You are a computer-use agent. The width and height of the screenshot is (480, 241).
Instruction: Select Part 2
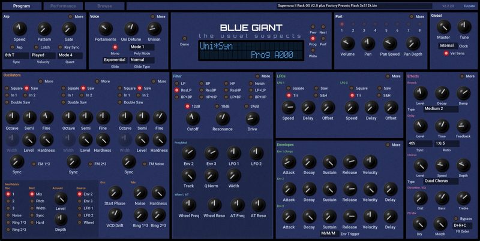(x=353, y=24)
